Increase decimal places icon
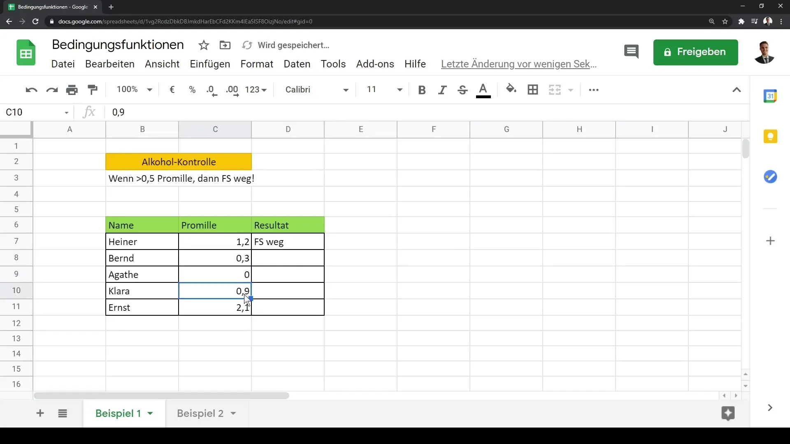Viewport: 790px width, 444px height. coord(232,90)
